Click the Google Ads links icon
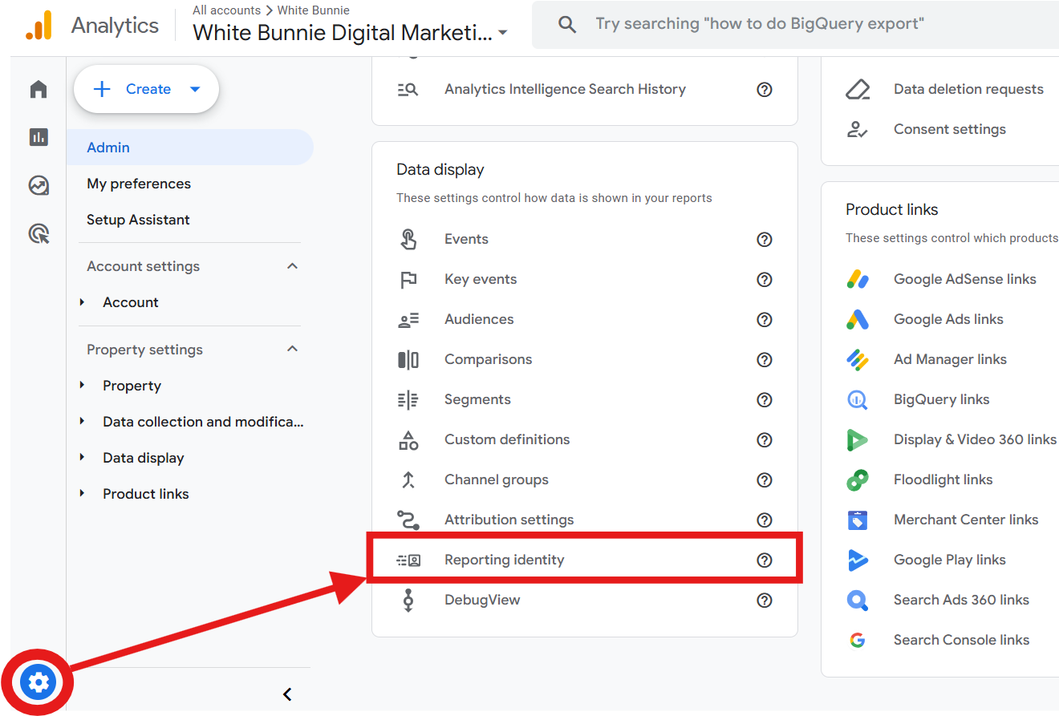 coord(858,319)
